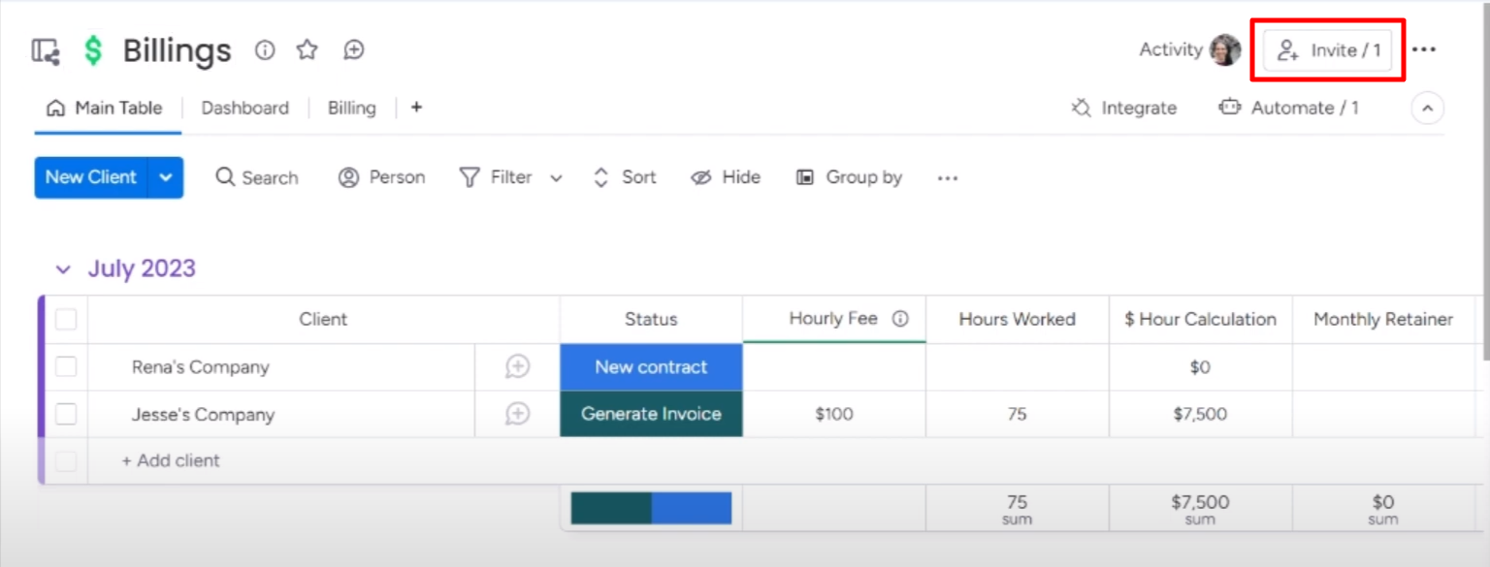
Task: Check the checkbox for Jesse's Company row
Action: pyautogui.click(x=65, y=414)
